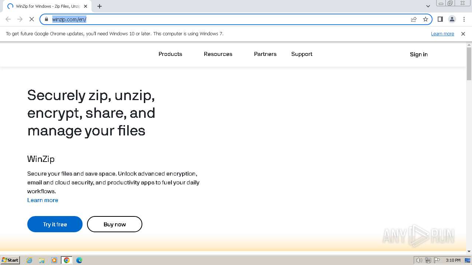Screen dimensions: 472x265
Task: Open the Chrome side panel
Action: 440,19
